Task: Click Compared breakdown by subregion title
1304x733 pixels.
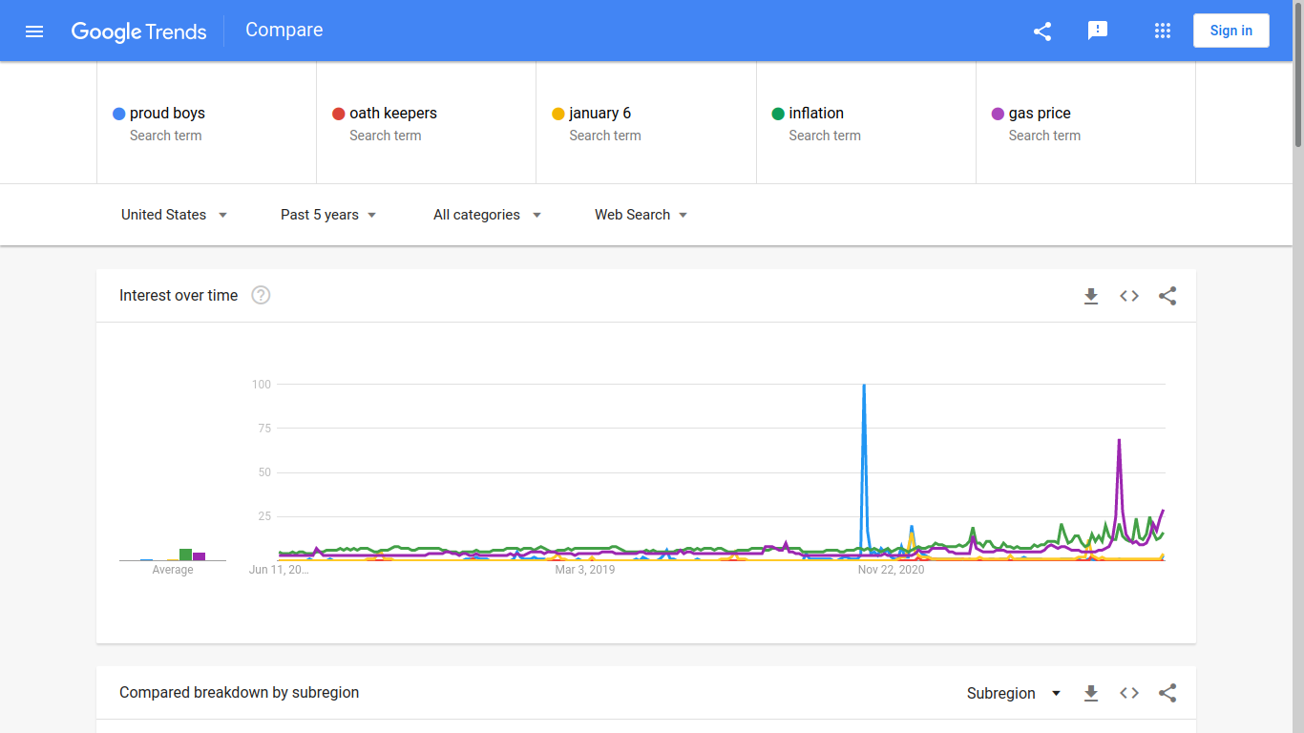Action: 240,693
